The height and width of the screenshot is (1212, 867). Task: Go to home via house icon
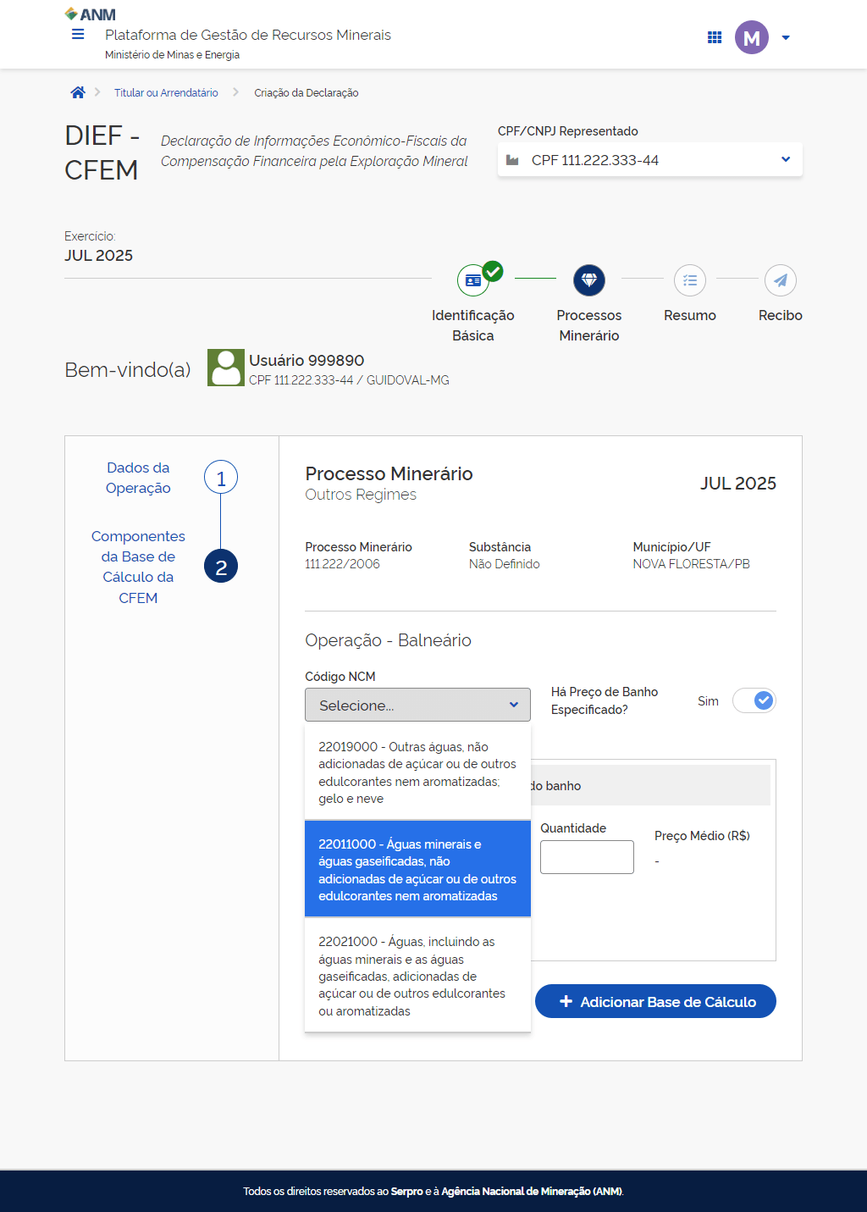pos(78,93)
